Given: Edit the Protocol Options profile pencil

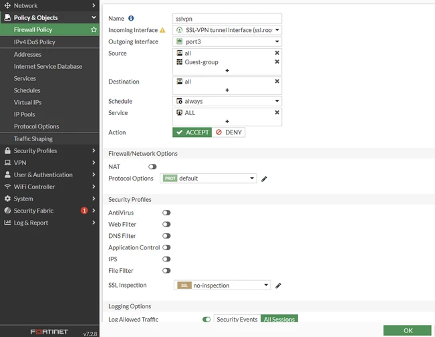Looking at the screenshot, I should pos(264,179).
